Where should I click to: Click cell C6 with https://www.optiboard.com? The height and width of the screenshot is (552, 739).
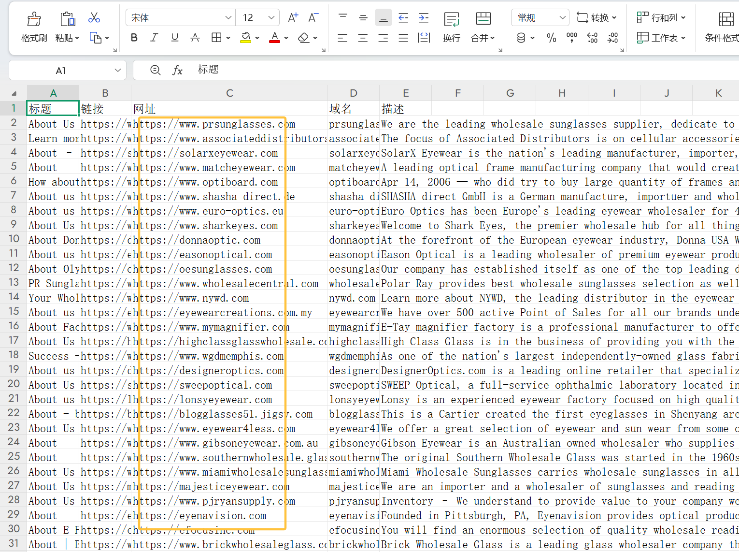click(x=229, y=182)
